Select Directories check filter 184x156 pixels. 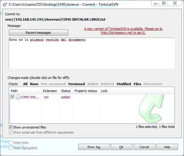pos(153,84)
